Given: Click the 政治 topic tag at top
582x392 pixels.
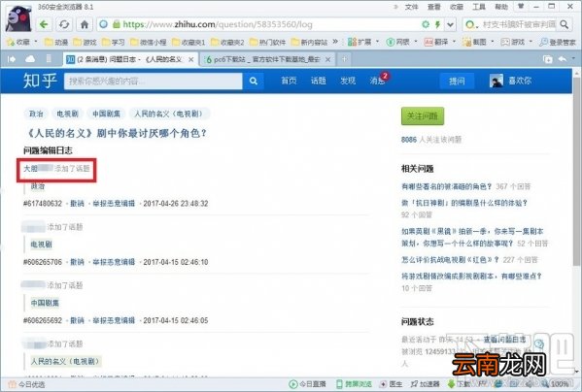Looking at the screenshot, I should tap(36, 114).
